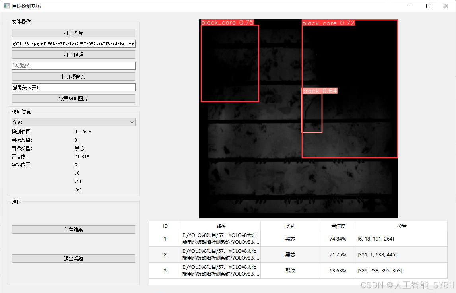Viewport: 456px width, 293px height.
Task: Minimize the 目标检测系统 window
Action: pos(410,6)
